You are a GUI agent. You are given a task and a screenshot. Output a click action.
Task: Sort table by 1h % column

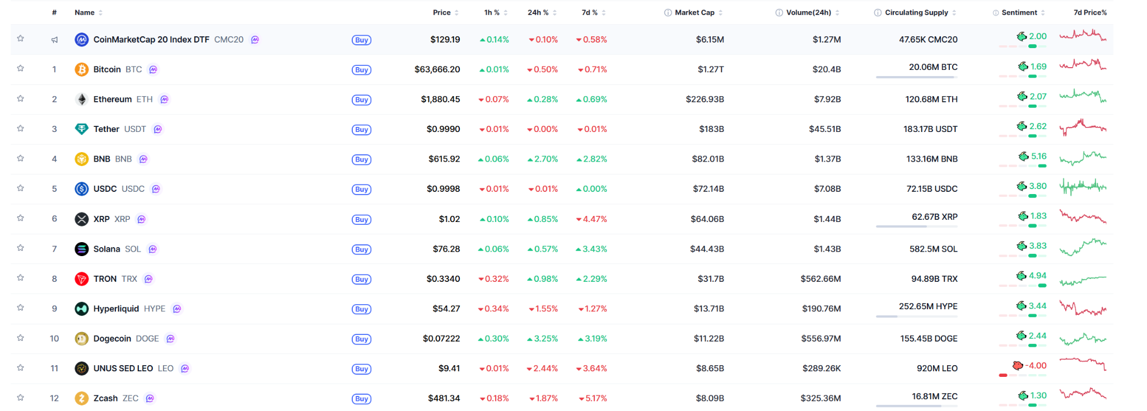click(x=496, y=12)
